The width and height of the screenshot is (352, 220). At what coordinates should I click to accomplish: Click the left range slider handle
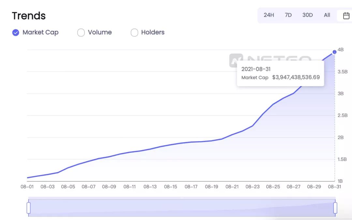click(x=28, y=208)
